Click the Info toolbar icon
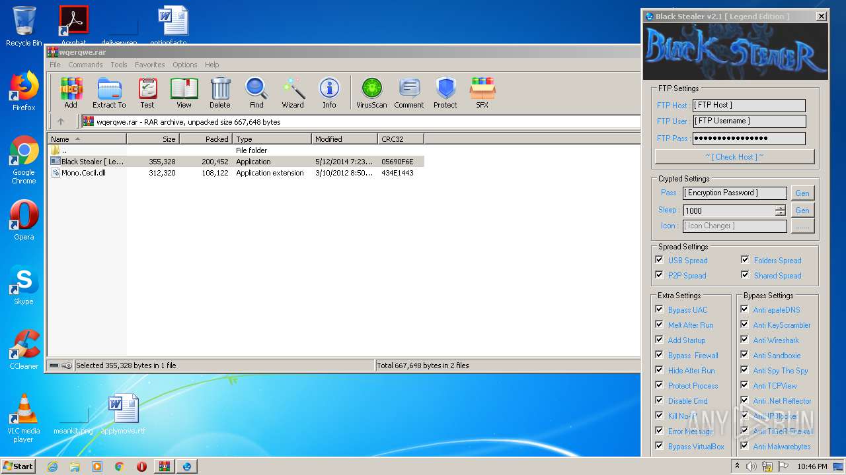 click(329, 92)
